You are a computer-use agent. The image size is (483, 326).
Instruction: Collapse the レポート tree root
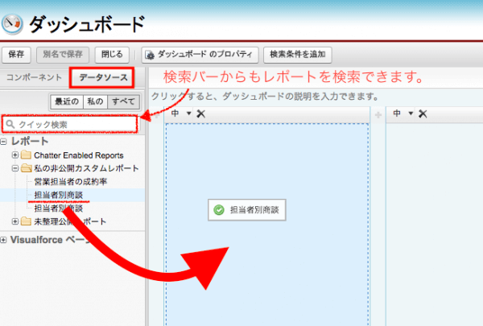[3, 142]
